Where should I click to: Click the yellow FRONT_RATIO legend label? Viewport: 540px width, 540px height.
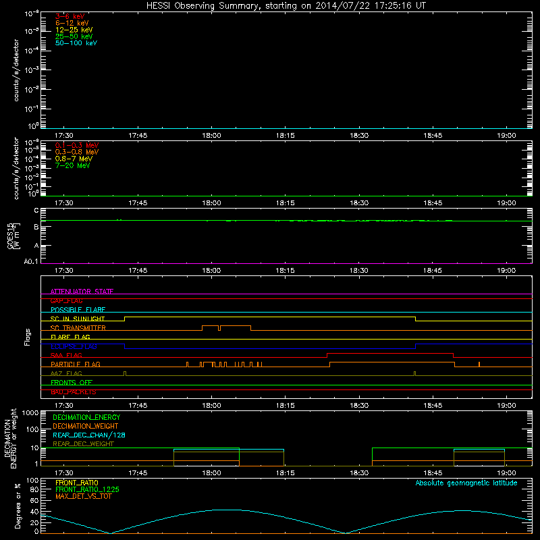click(x=77, y=483)
